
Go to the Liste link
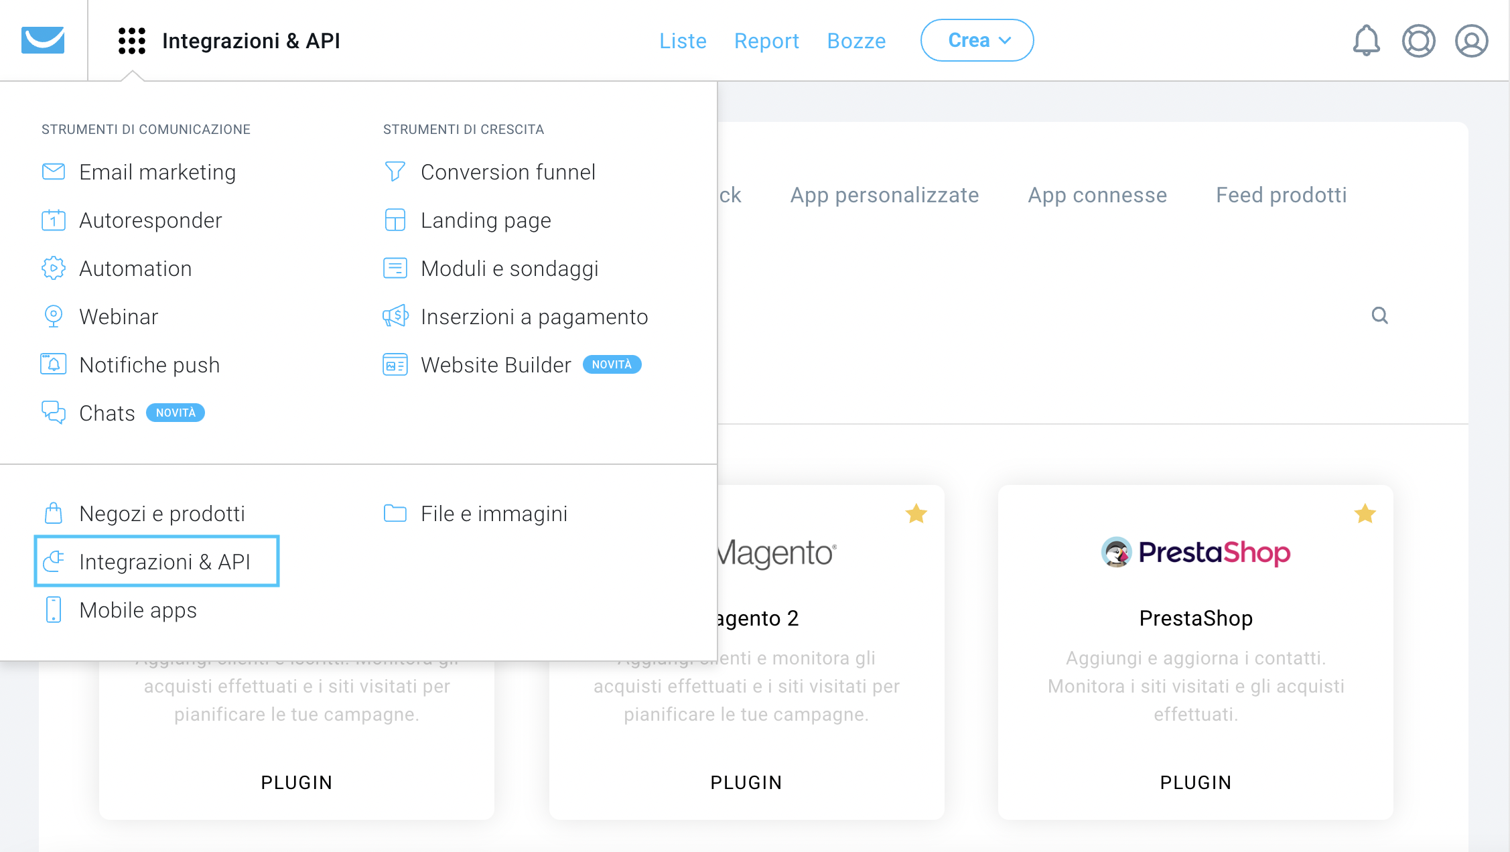tap(683, 41)
